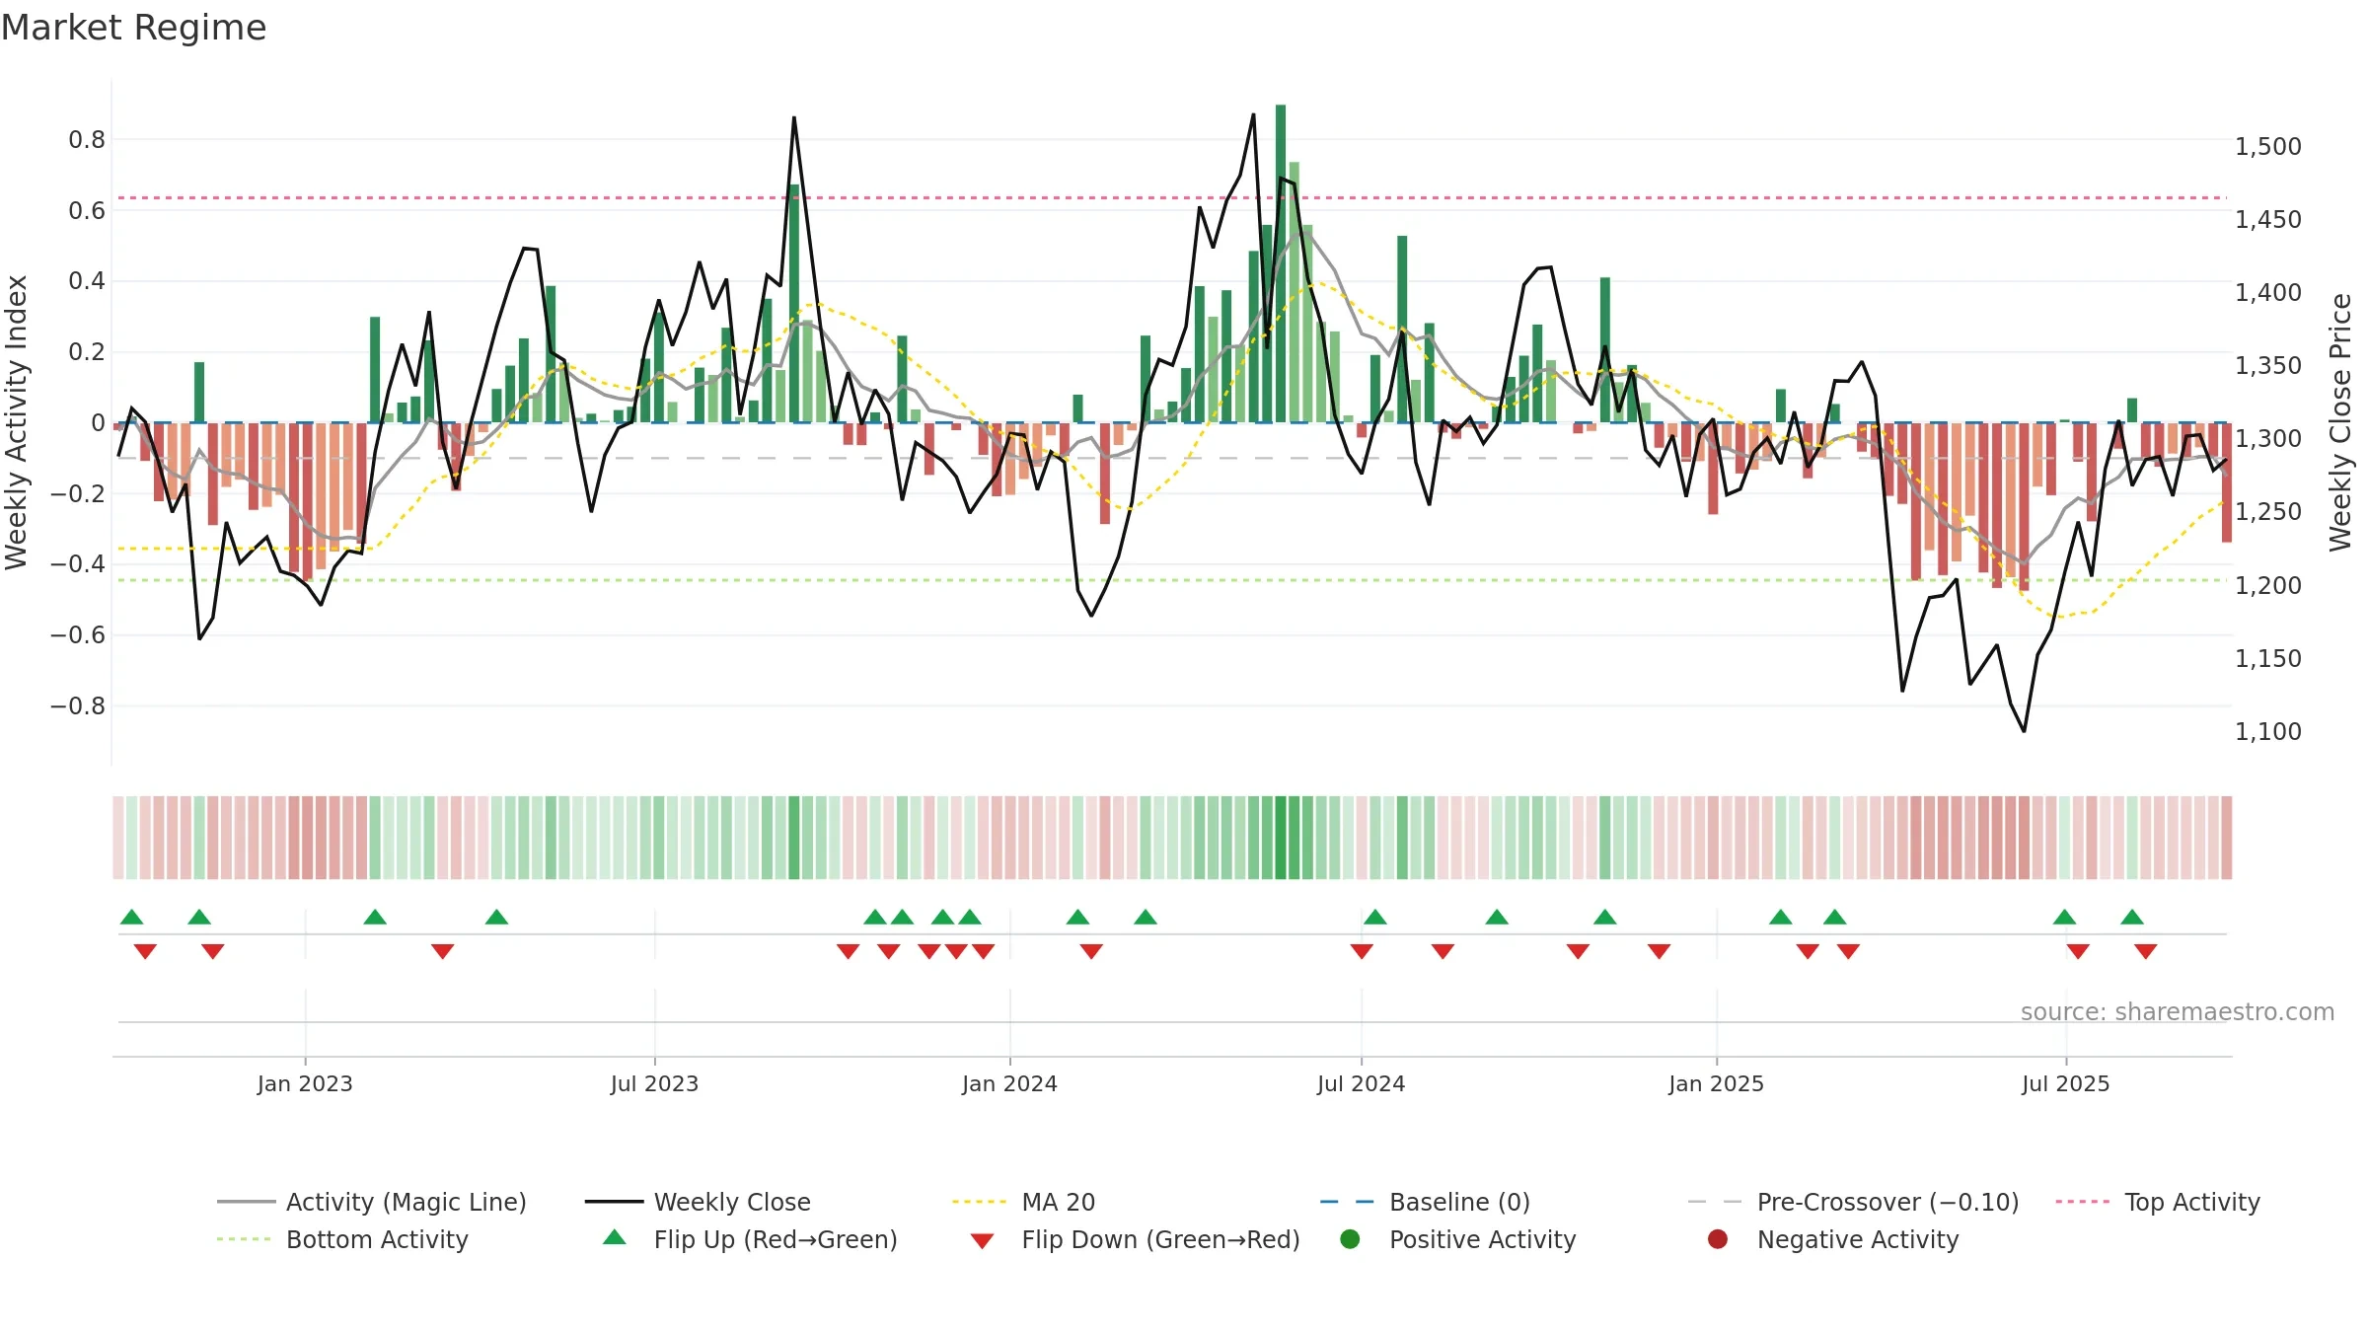2368x1332 pixels.
Task: Toggle the Flip Down (Green→Red) legend entry
Action: click(1135, 1239)
